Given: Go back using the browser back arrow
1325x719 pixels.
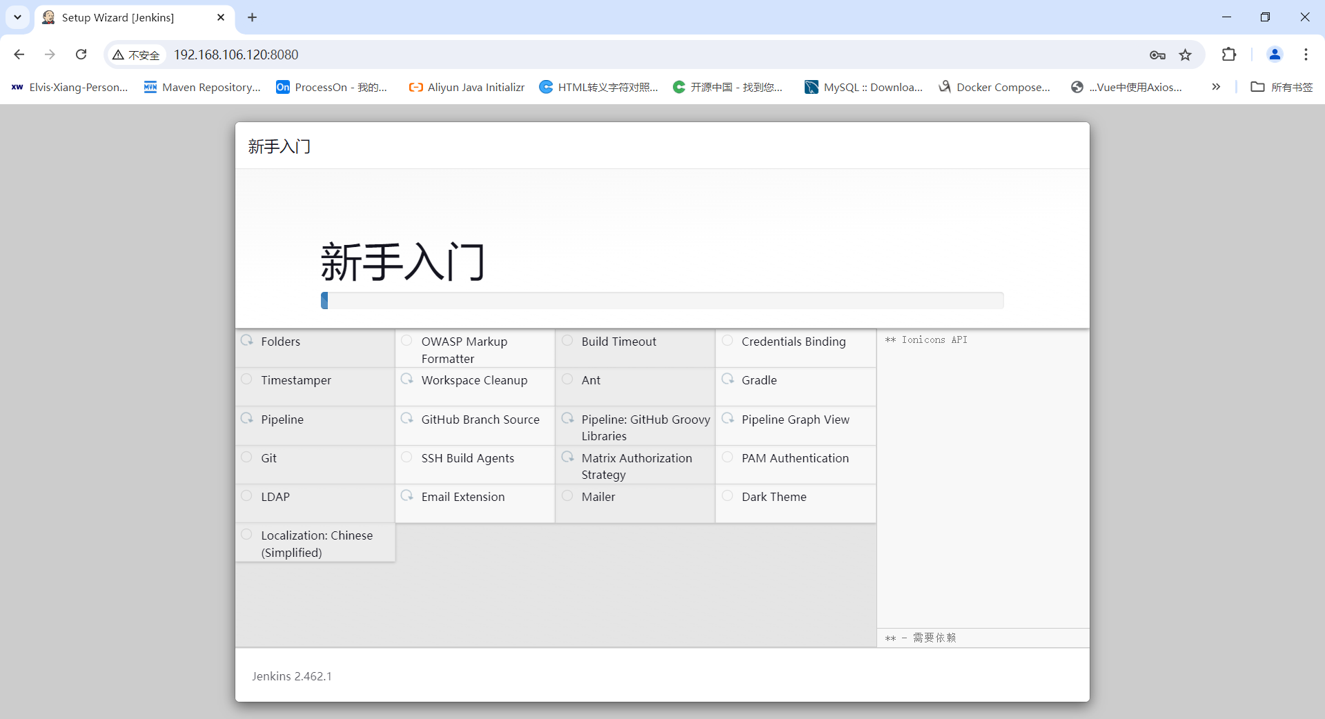Looking at the screenshot, I should (19, 55).
